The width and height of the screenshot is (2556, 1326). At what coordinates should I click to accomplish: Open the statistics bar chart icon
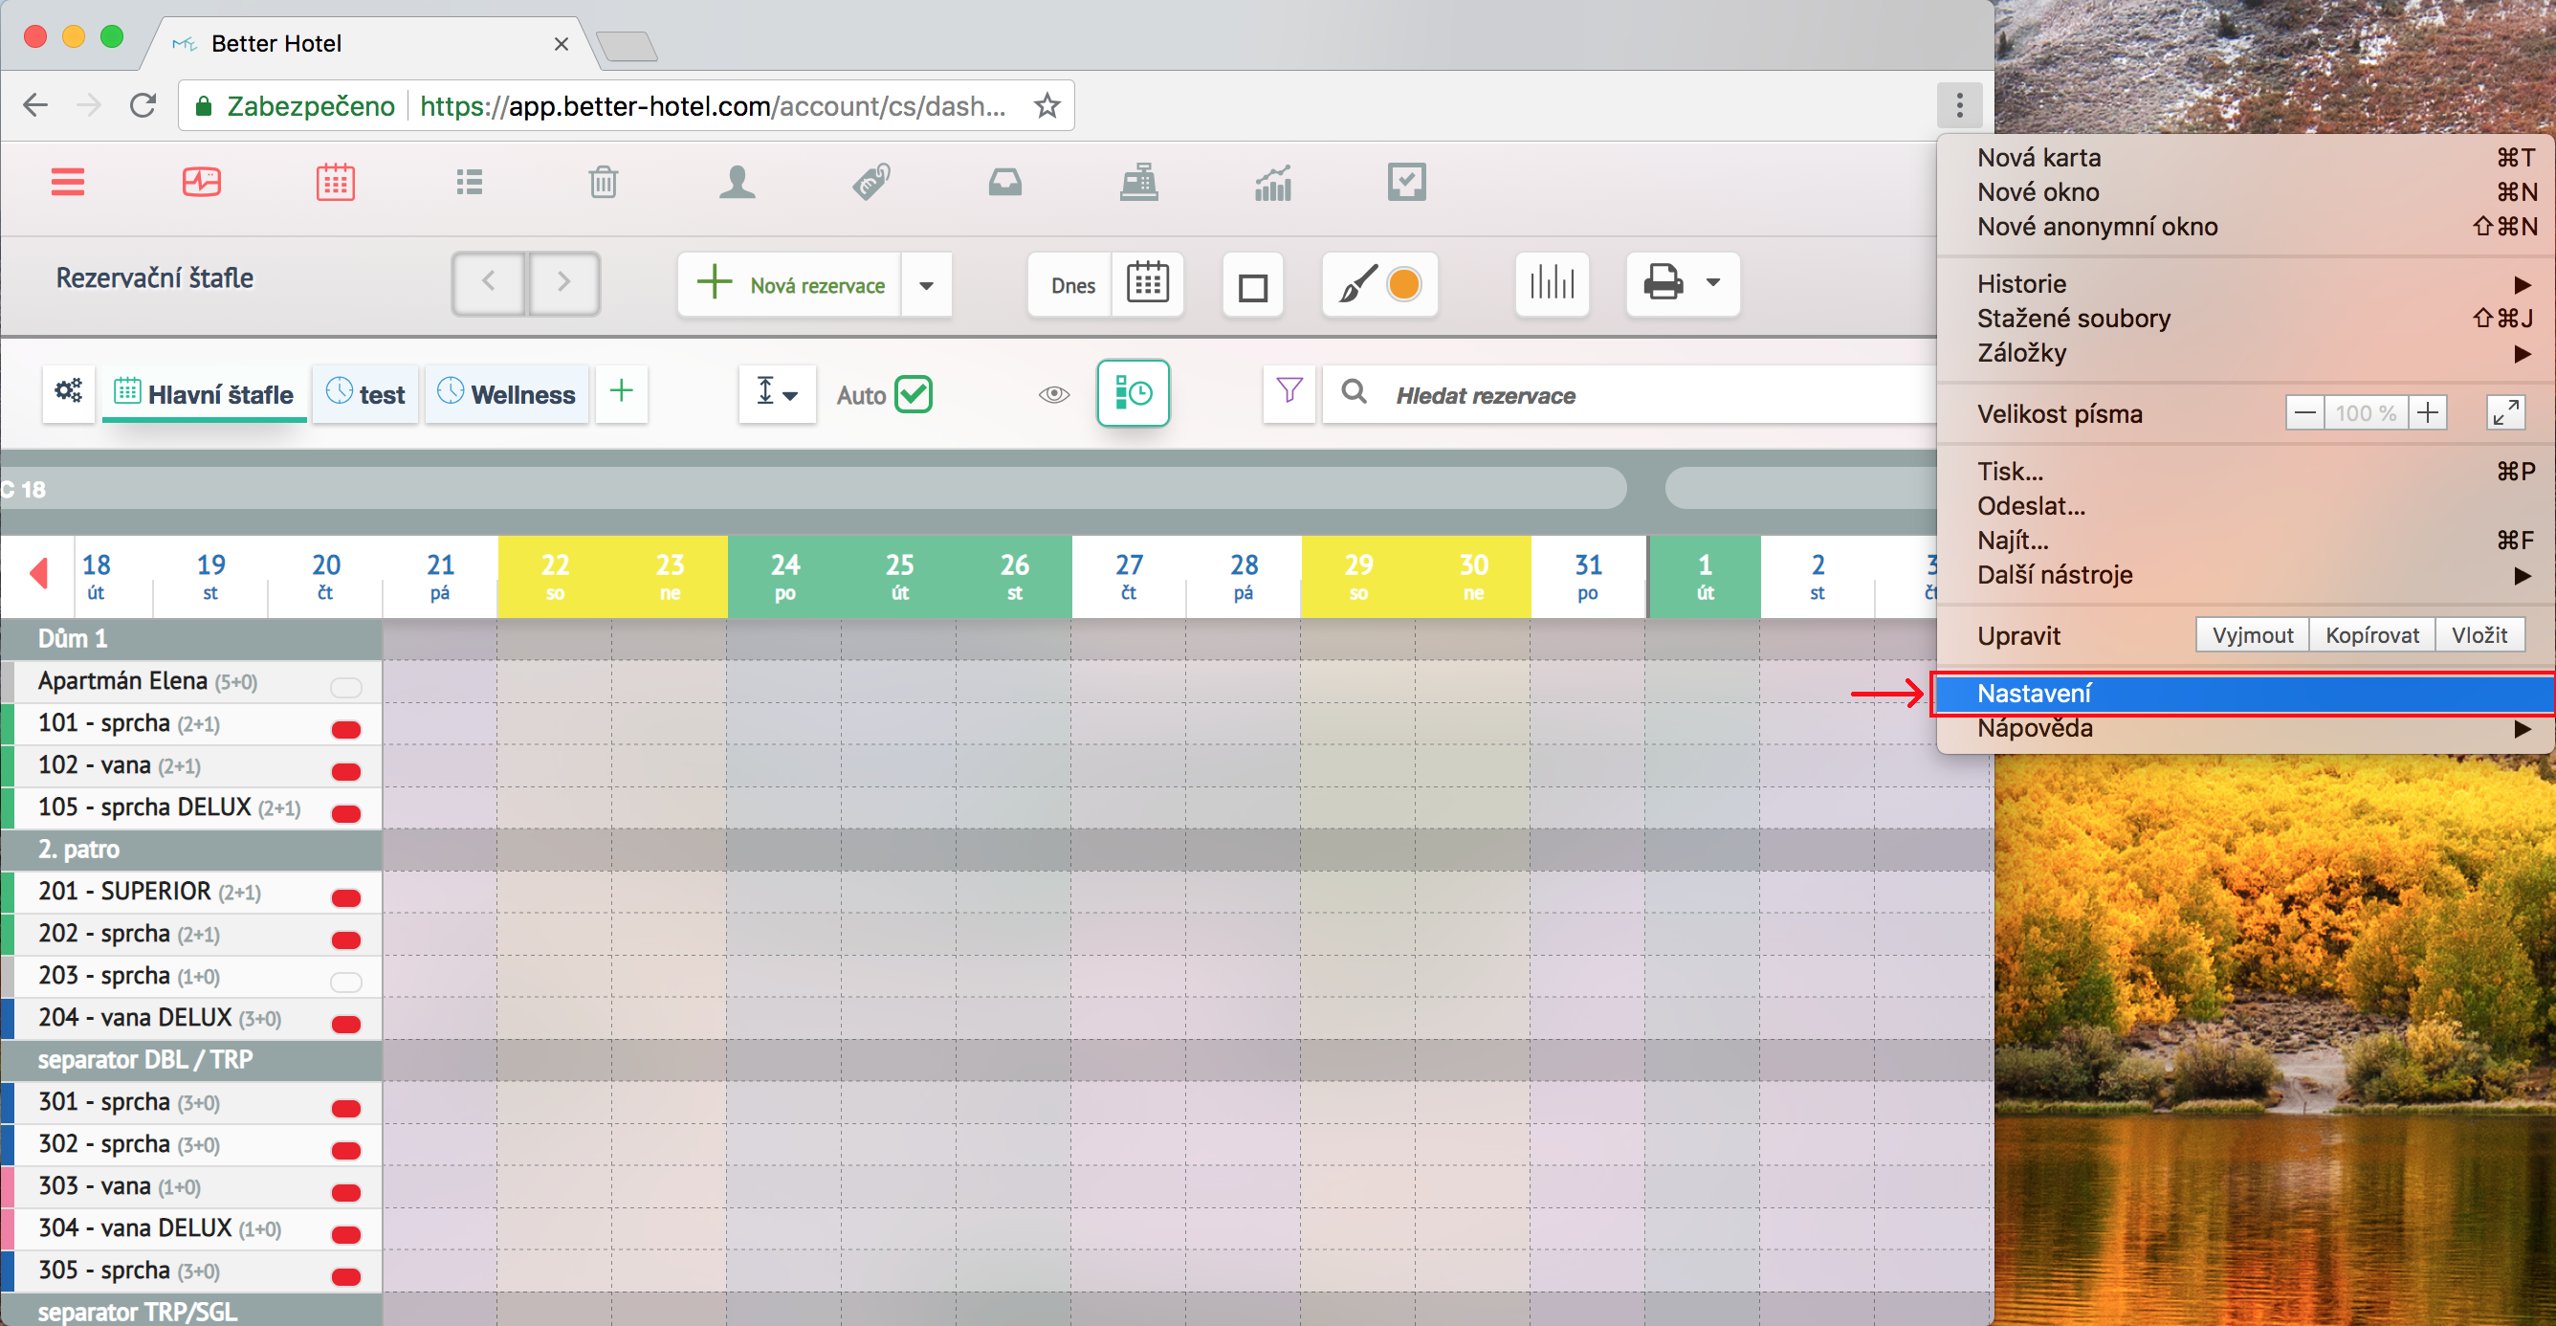[x=1273, y=183]
